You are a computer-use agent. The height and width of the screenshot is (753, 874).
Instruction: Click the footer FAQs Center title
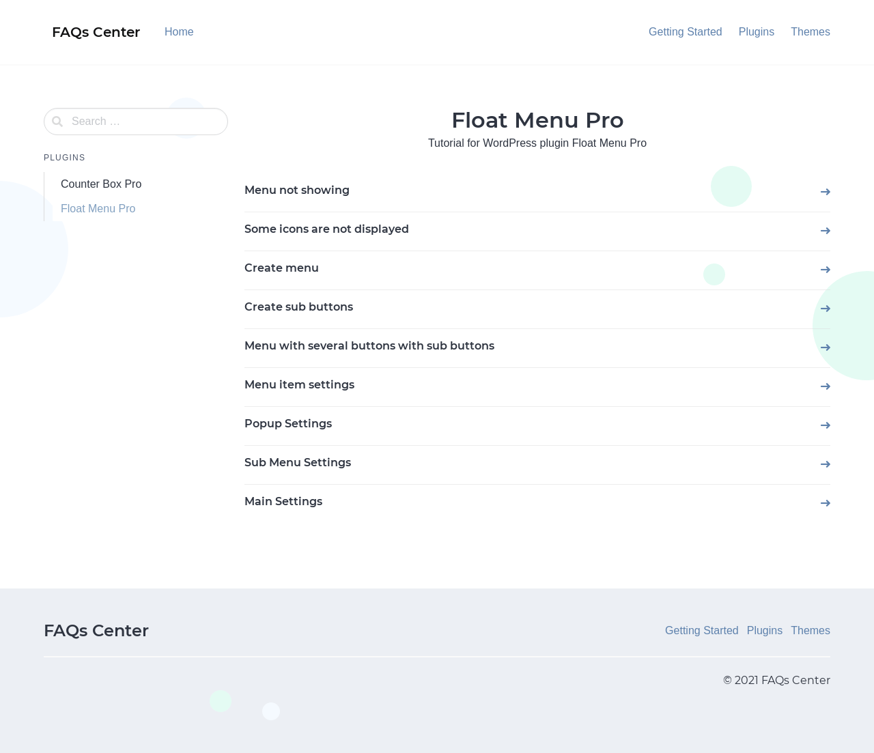pos(96,631)
